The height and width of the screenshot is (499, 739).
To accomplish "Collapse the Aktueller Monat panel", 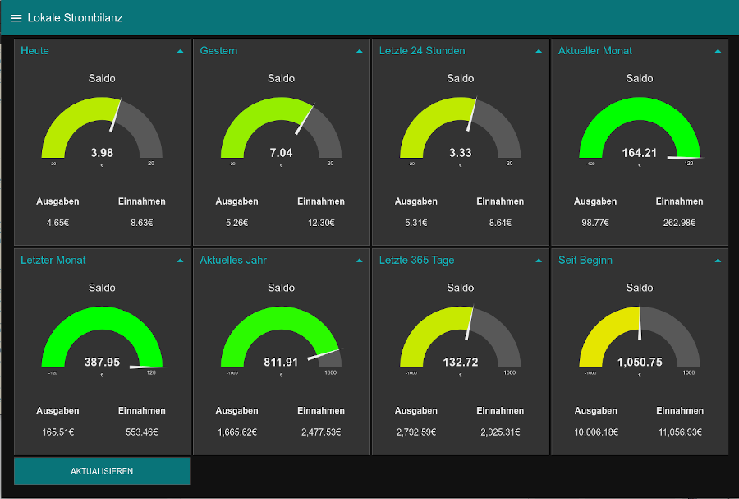I will pos(718,51).
